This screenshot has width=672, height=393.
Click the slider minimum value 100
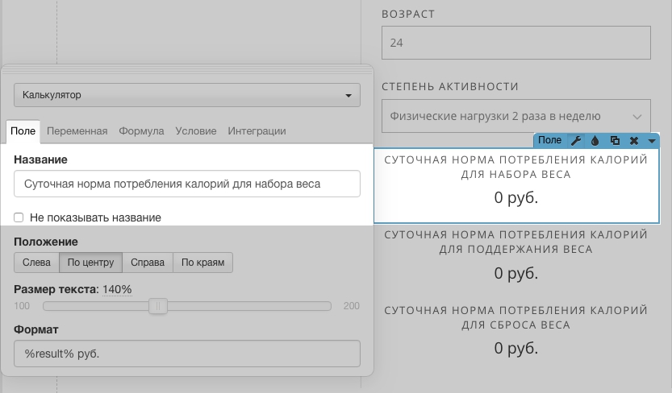[x=22, y=306]
